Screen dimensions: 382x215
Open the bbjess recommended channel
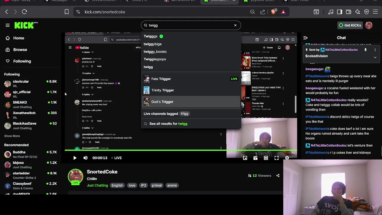tap(30, 165)
